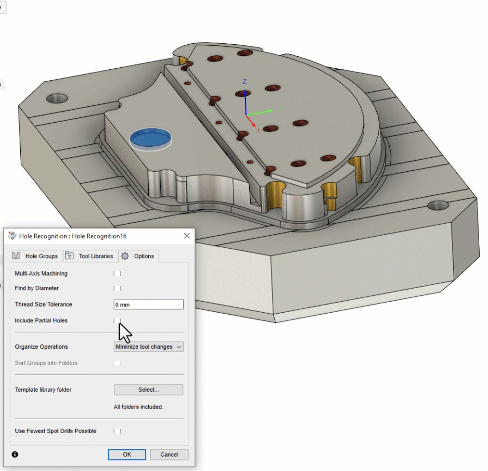The height and width of the screenshot is (471, 488).
Task: Close the Hole Recognition dialog
Action: pos(187,236)
